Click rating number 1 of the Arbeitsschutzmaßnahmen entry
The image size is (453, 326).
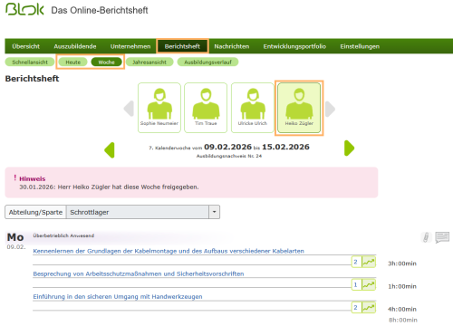356,284
